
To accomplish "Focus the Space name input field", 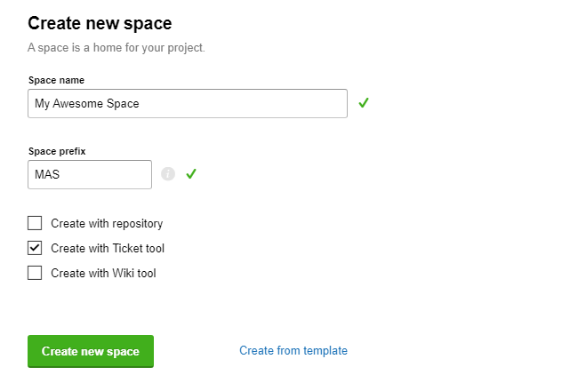I will coord(187,104).
